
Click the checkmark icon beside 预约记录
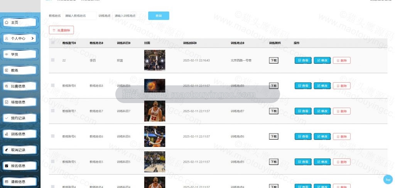7,118
